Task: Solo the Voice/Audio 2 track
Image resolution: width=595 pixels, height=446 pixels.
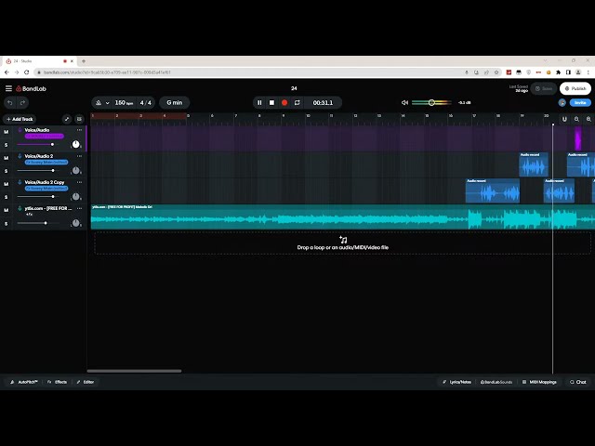Action: pos(7,171)
